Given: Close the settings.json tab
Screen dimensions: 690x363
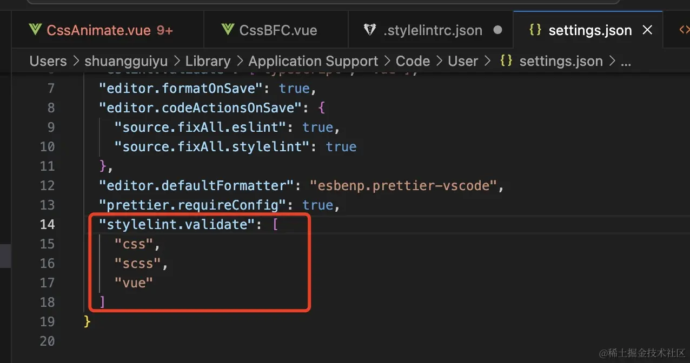Looking at the screenshot, I should click(x=647, y=30).
